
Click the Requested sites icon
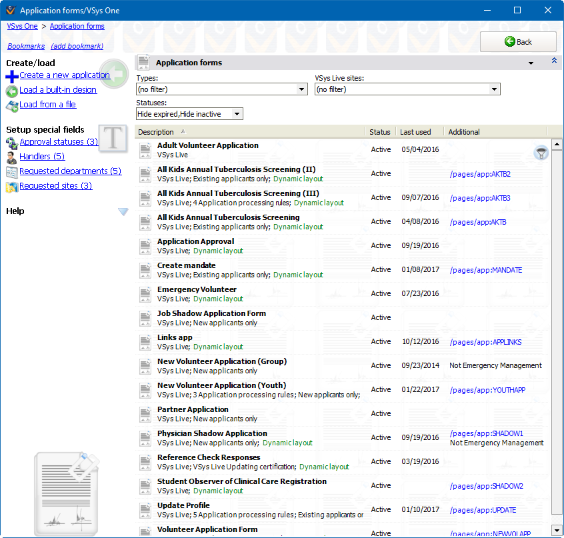pos(12,187)
